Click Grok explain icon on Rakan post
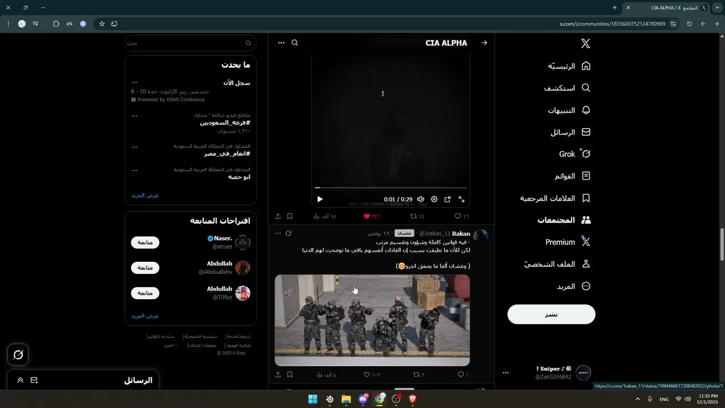Viewport: 725px width, 408px height. (x=289, y=233)
